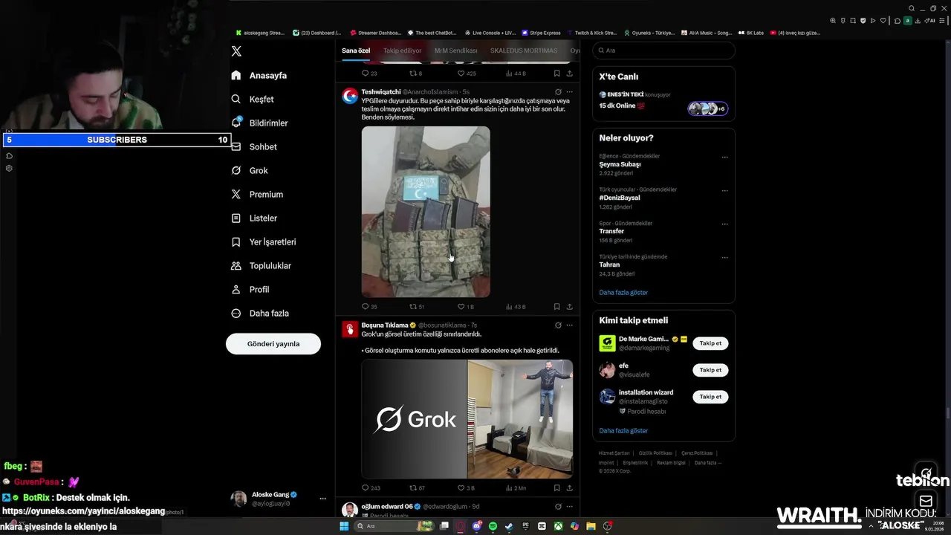Open options for Tahran trend
This screenshot has height=535, width=951.
725,258
